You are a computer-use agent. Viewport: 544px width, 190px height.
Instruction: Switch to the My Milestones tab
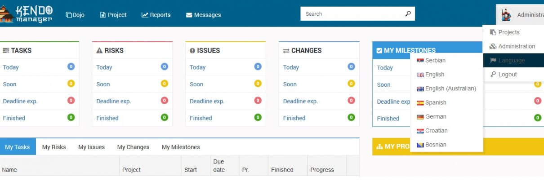(181, 147)
